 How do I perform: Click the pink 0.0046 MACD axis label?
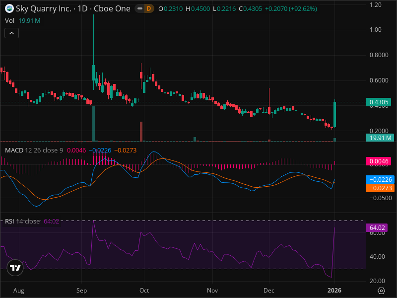click(379, 161)
